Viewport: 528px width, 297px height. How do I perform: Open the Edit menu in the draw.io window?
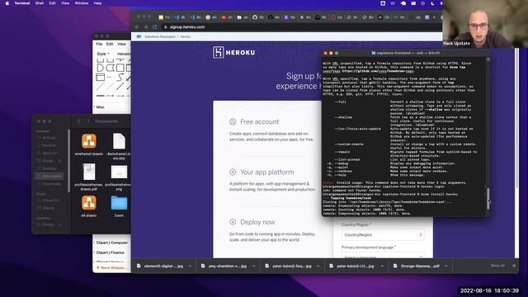point(110,44)
